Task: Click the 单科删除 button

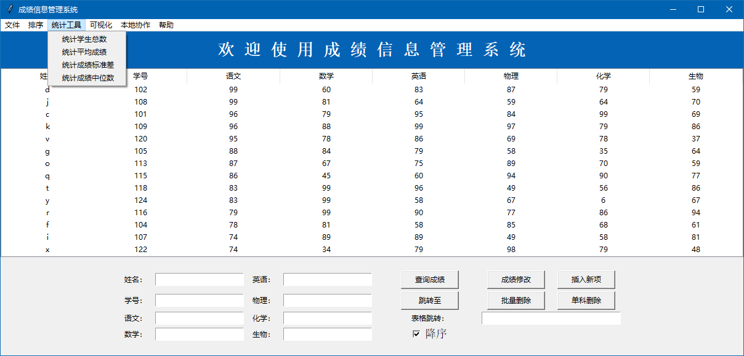Action: pyautogui.click(x=586, y=301)
